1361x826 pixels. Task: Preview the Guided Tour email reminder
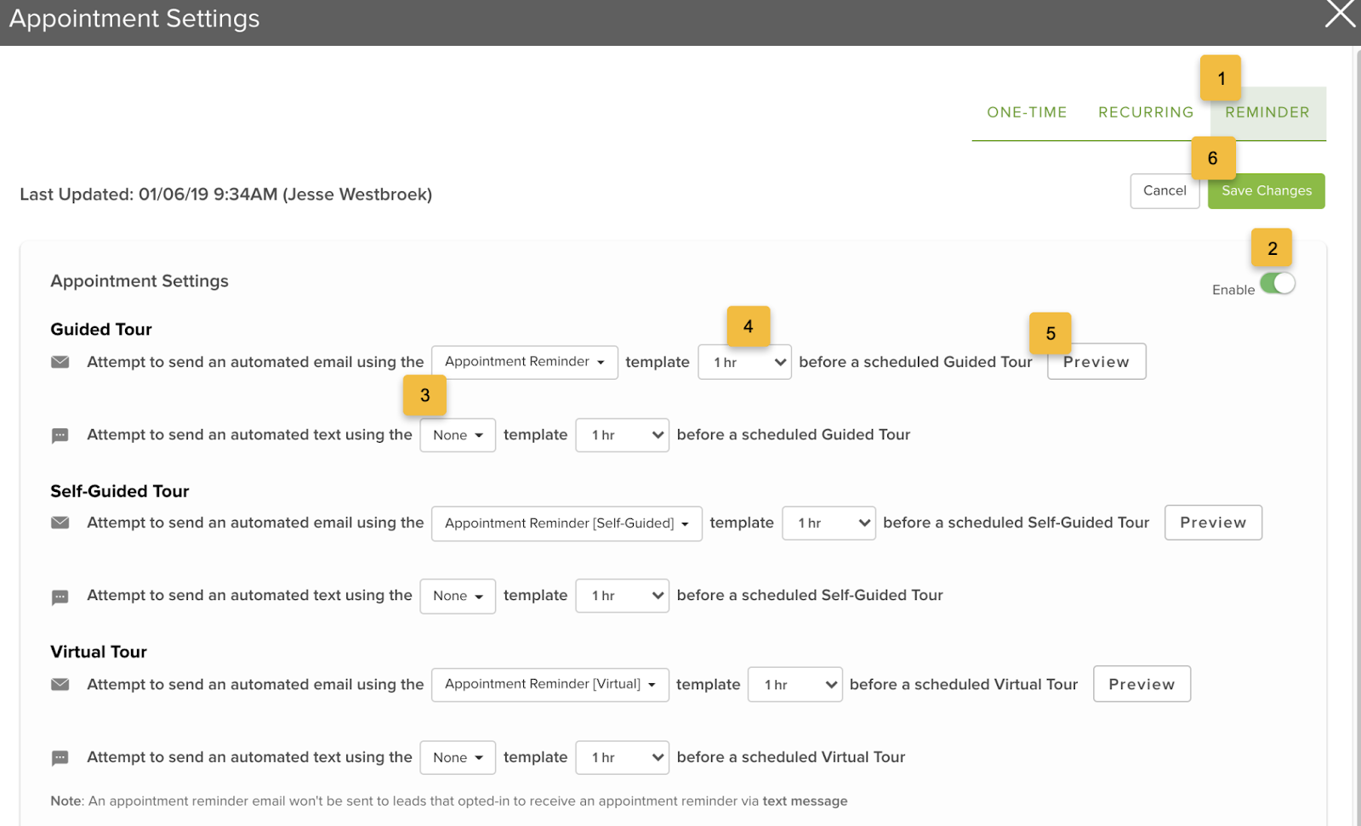(1096, 362)
